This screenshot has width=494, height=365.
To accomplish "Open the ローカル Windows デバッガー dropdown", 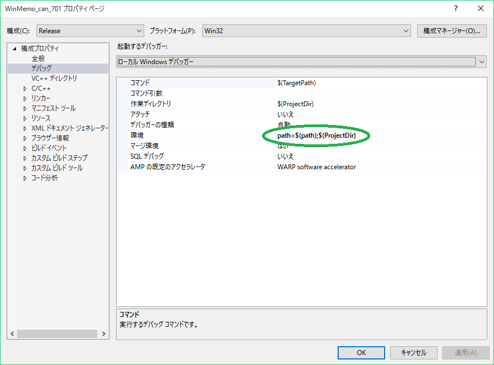I will tap(301, 62).
